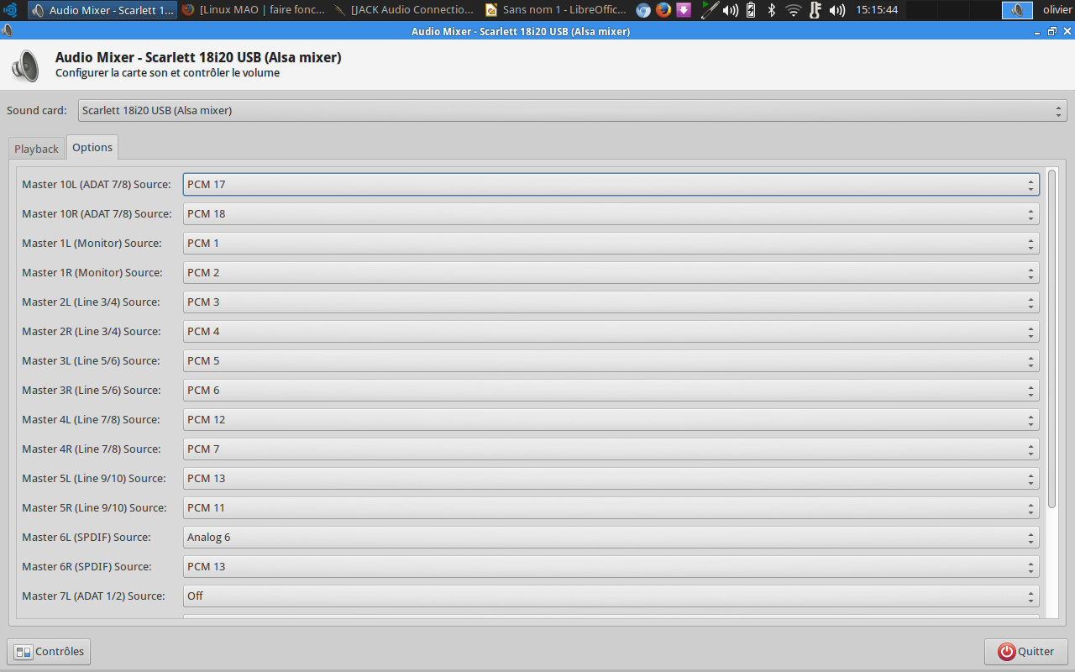Click the "Sound card:" label
Viewport: 1075px width, 672px height.
(37, 110)
